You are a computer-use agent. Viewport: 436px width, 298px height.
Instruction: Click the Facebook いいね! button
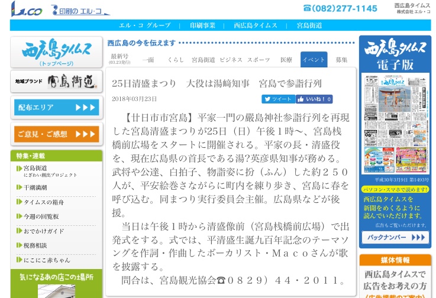pyautogui.click(x=314, y=99)
